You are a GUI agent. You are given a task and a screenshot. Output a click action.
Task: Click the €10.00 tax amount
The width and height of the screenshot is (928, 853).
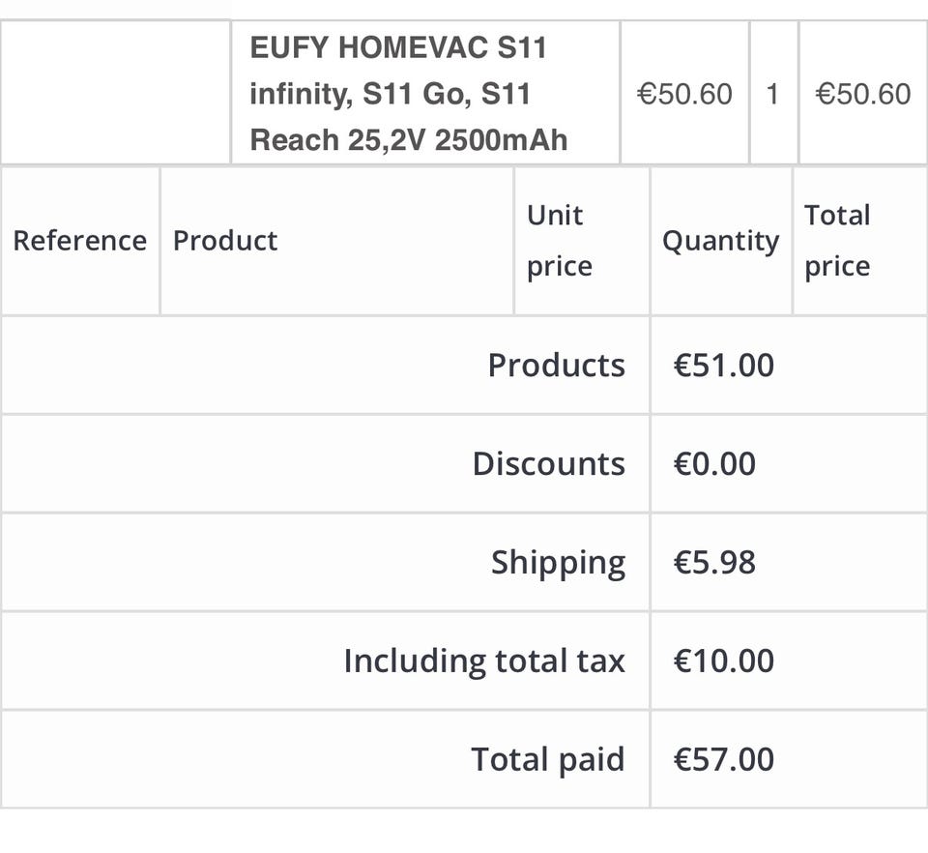coord(724,662)
